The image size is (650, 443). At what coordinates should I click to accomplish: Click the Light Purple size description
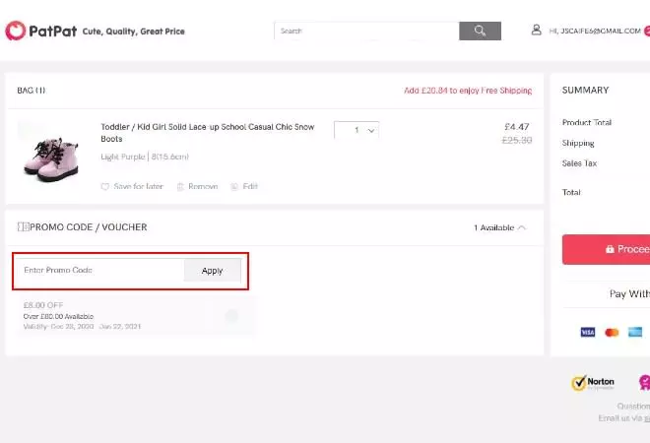point(145,157)
